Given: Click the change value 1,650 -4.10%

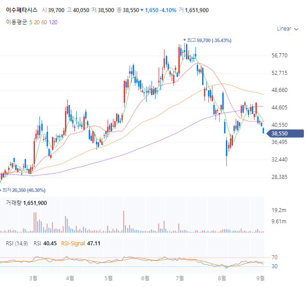Looking at the screenshot, I should pyautogui.click(x=159, y=10).
